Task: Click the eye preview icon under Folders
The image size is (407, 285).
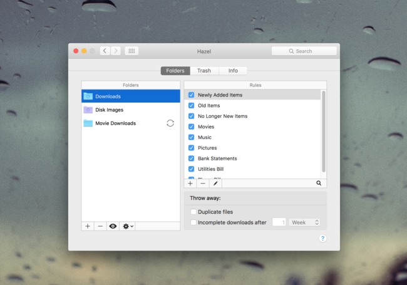Action: pos(113,226)
